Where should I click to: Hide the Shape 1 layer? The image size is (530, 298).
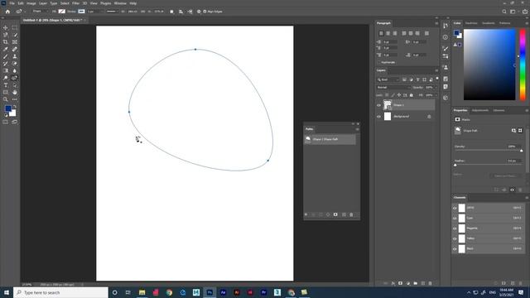point(379,105)
